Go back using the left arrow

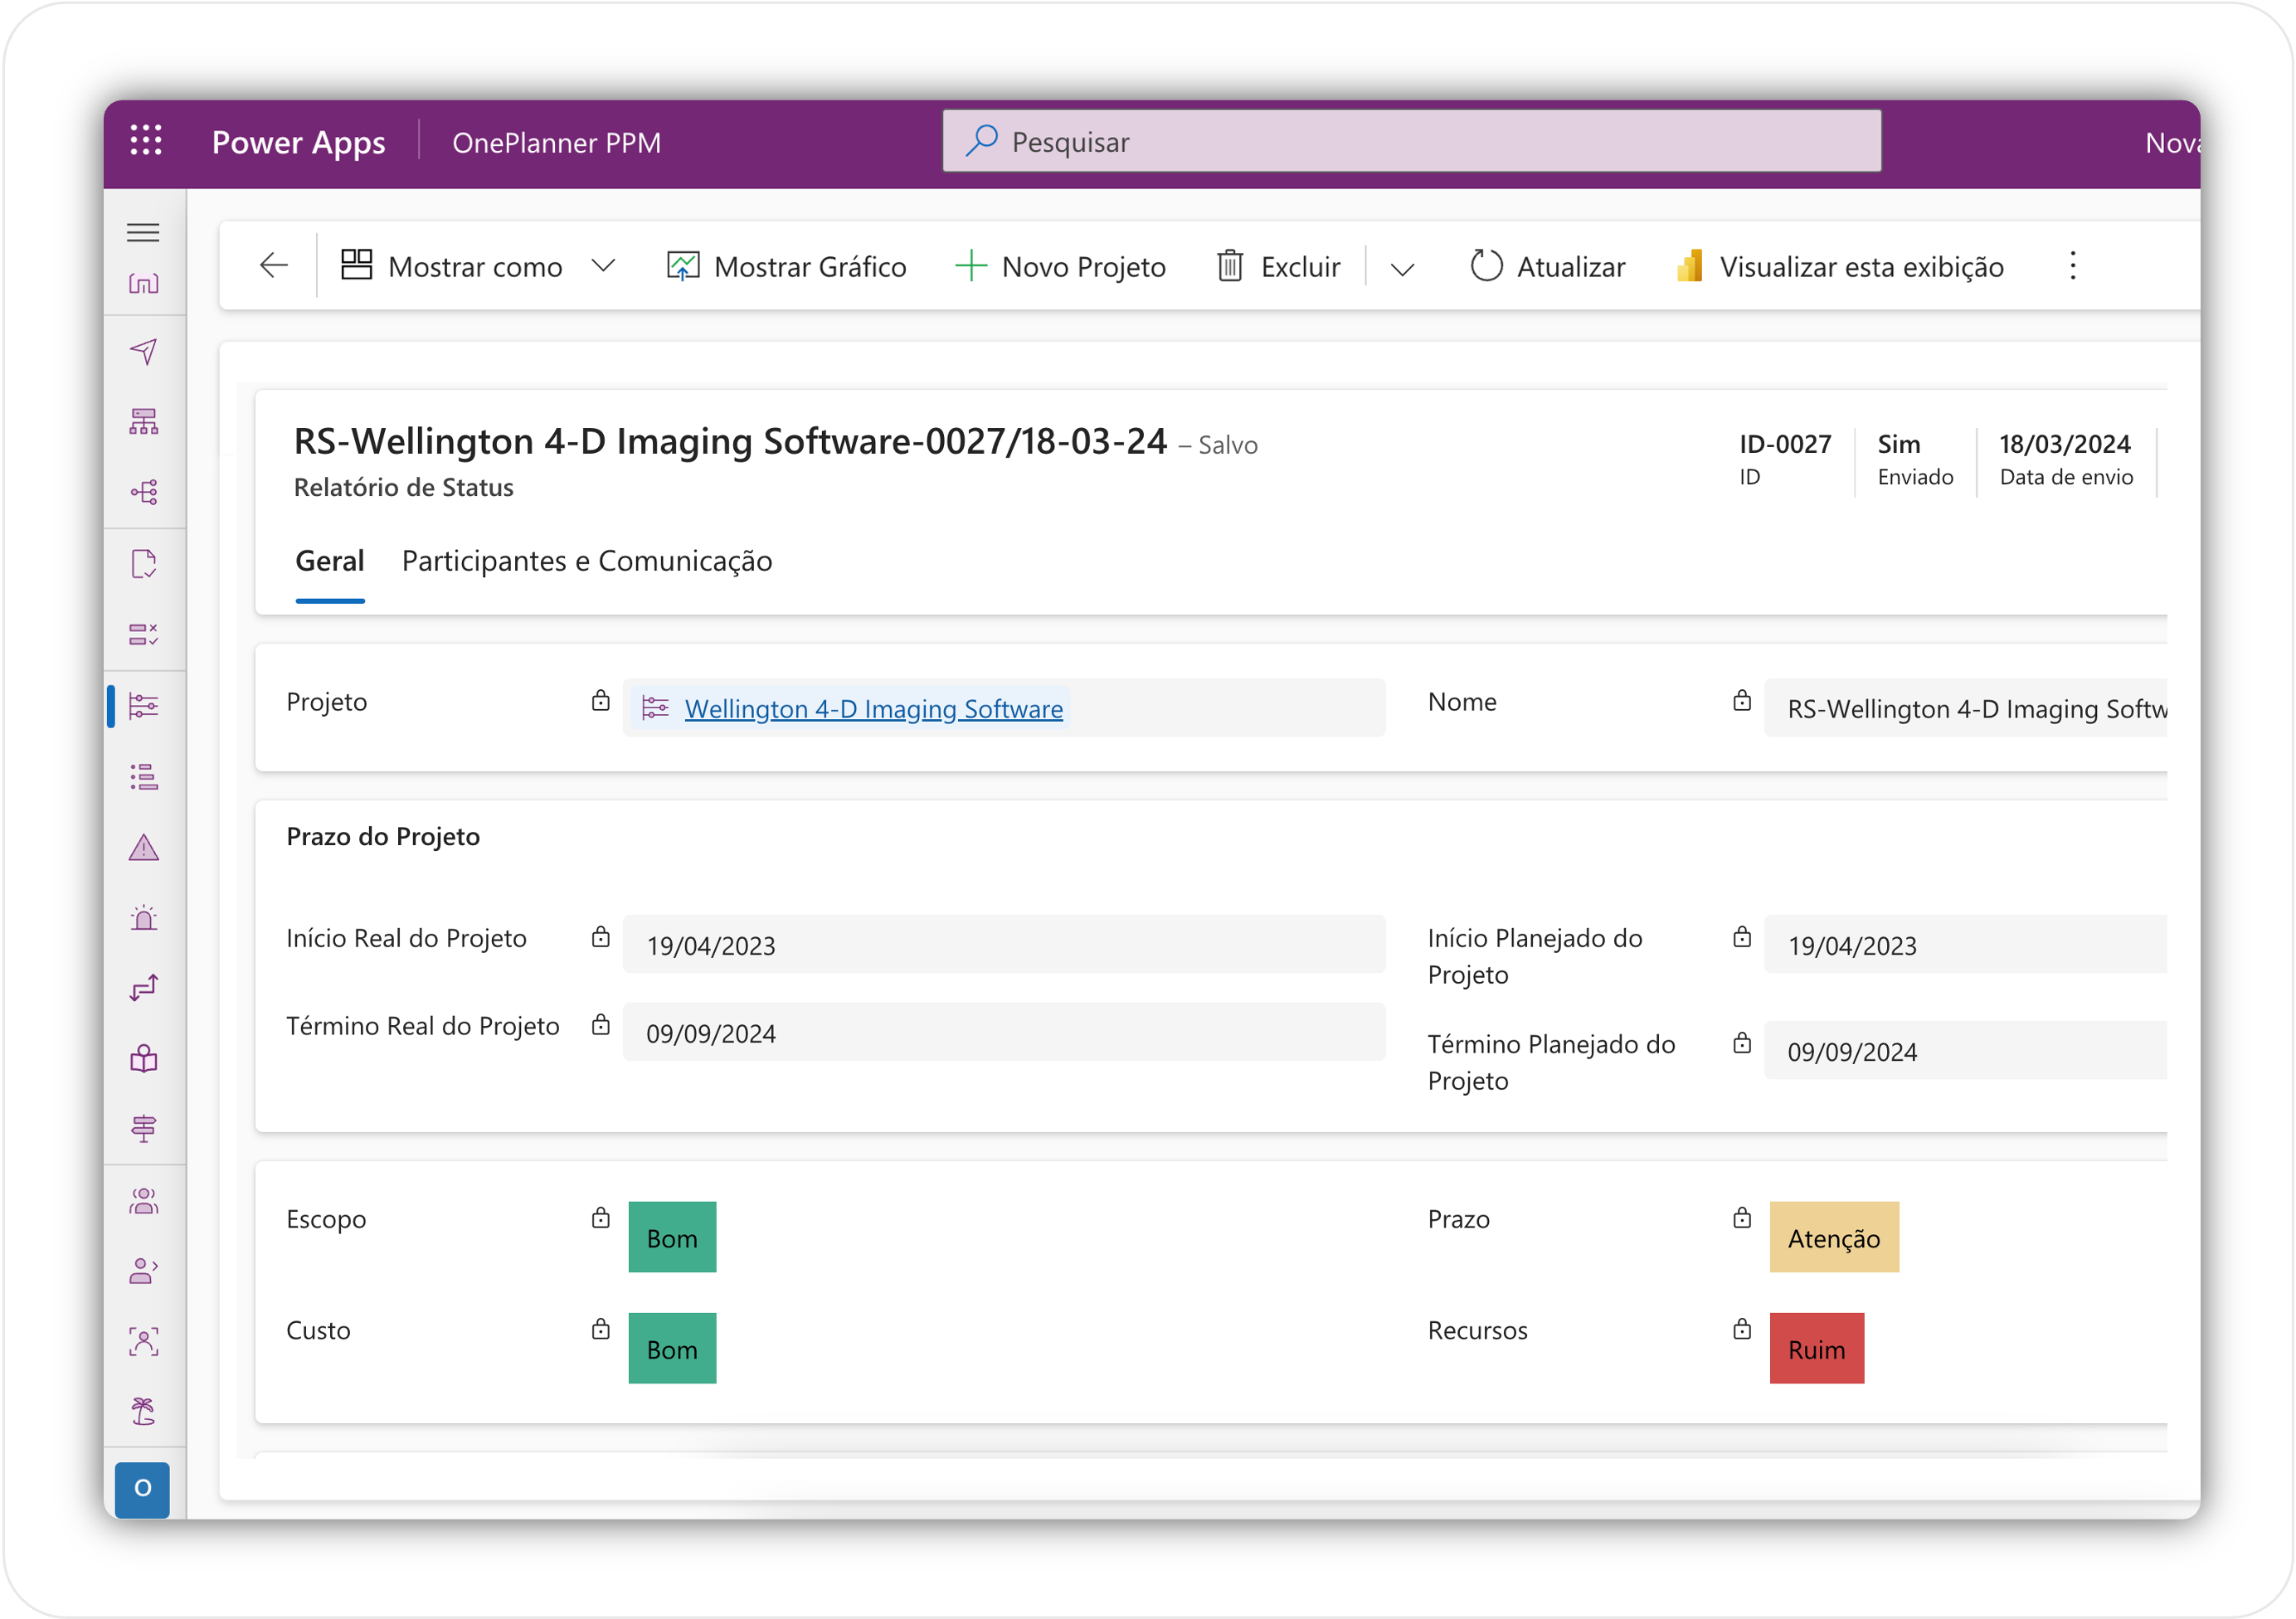273,265
